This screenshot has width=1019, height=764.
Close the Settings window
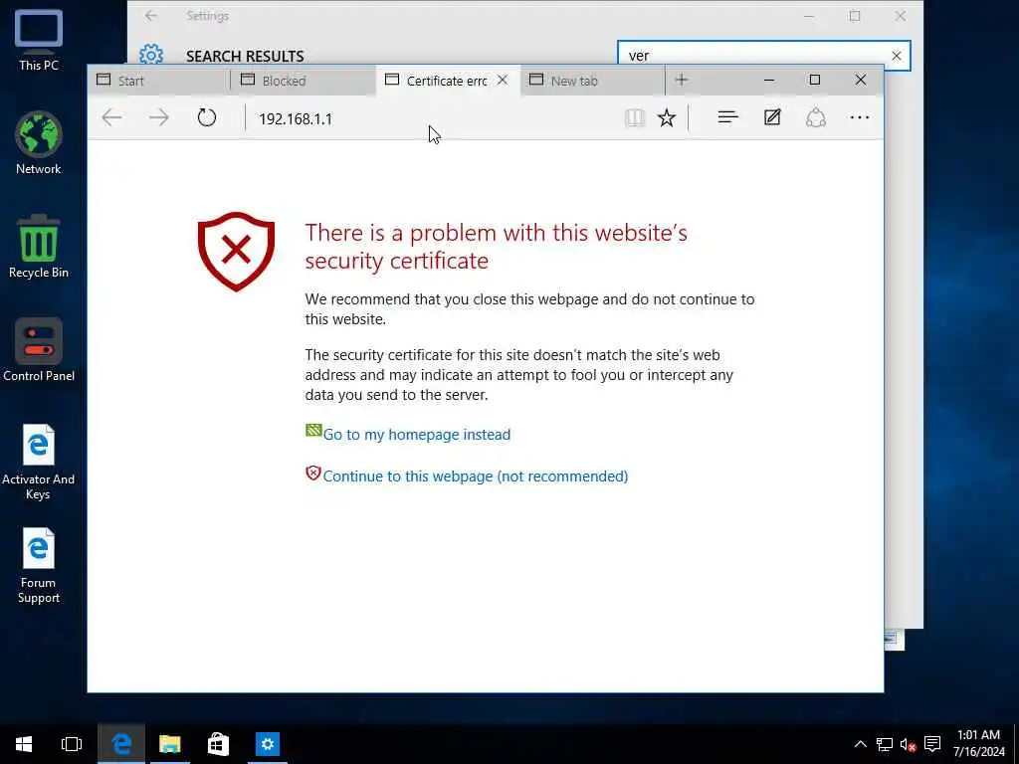[900, 16]
